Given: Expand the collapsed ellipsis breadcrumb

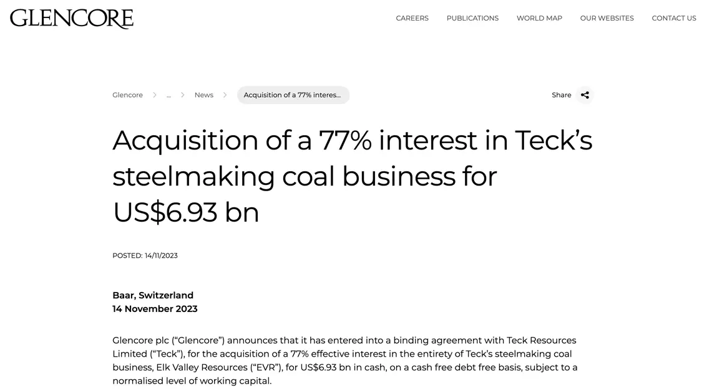Looking at the screenshot, I should 168,95.
